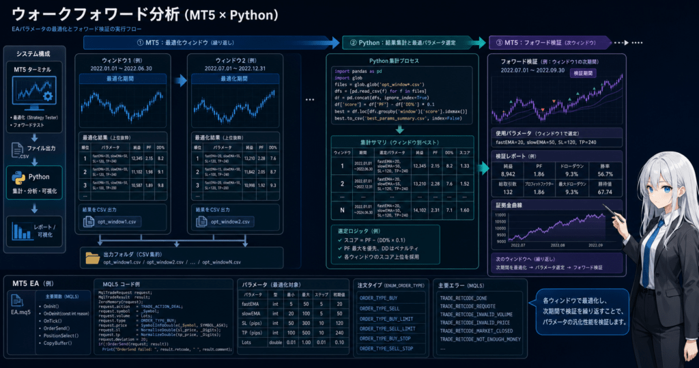The height and width of the screenshot is (368, 699).
Task: Click the ORDER_TYPE_BUY entry
Action: [x=378, y=298]
